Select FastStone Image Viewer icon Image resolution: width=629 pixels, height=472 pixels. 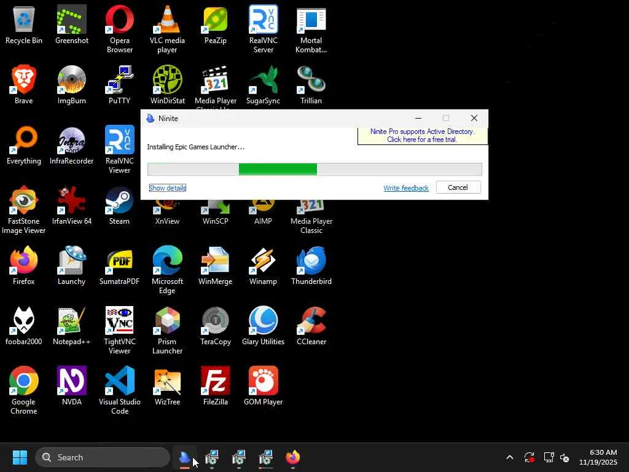(24, 210)
